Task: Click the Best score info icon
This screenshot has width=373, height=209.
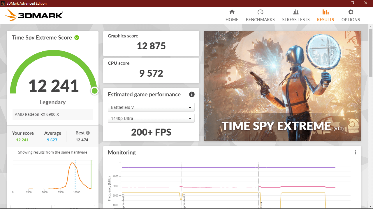Action: click(88, 133)
